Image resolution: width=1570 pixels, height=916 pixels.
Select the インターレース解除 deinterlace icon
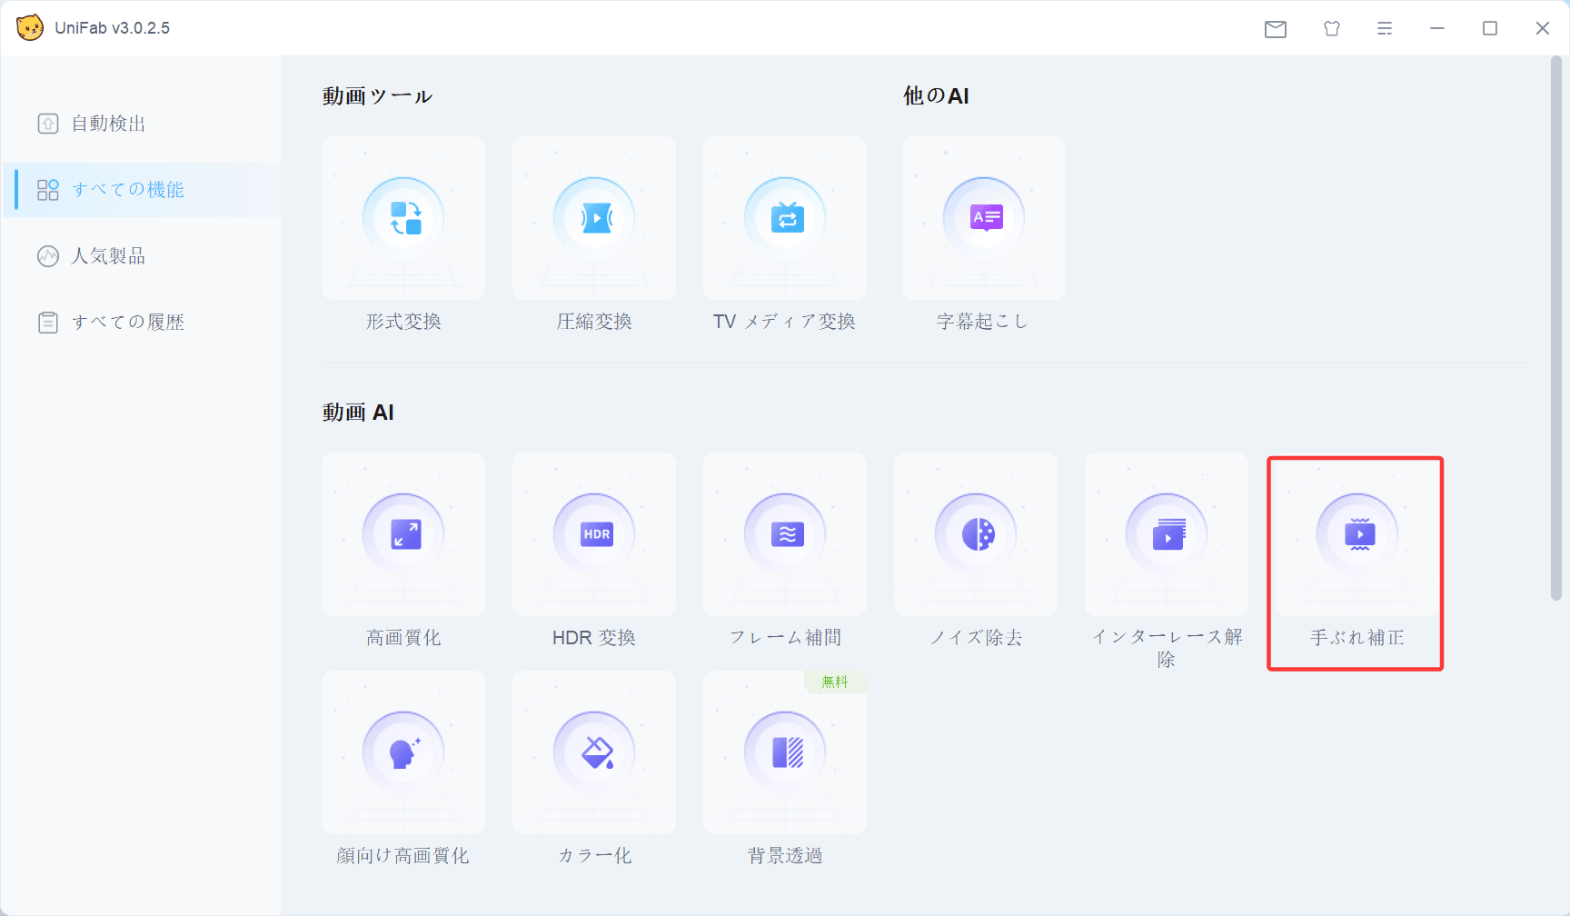[1167, 534]
